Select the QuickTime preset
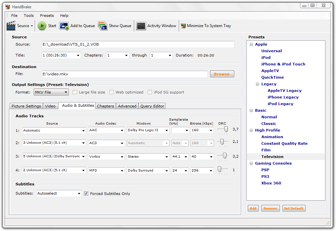Image resolution: width=336 pixels, height=231 pixels. coord(272,77)
